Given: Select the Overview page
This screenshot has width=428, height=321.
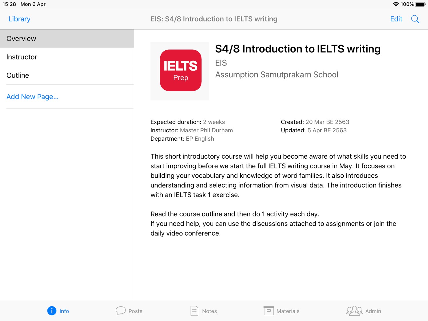Looking at the screenshot, I should click(67, 38).
